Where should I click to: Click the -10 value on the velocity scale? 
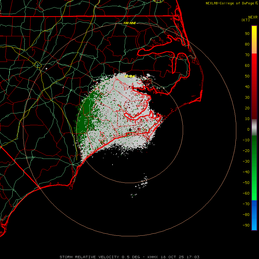point(246,140)
